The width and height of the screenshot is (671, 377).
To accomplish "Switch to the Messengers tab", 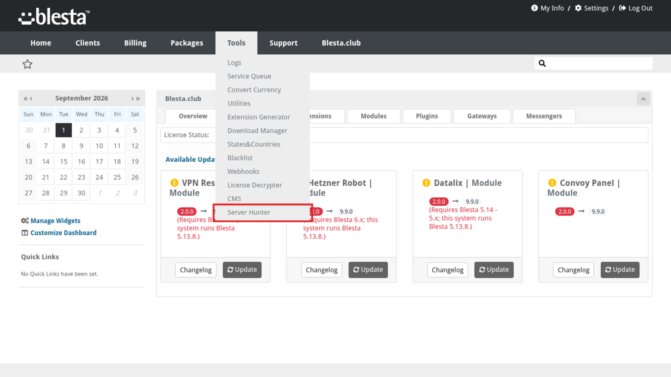I will pos(544,116).
